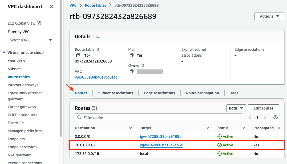This screenshot has width=287, height=164.
Task: Open Carrier gateways in sidebar
Action: pyautogui.click(x=22, y=107)
